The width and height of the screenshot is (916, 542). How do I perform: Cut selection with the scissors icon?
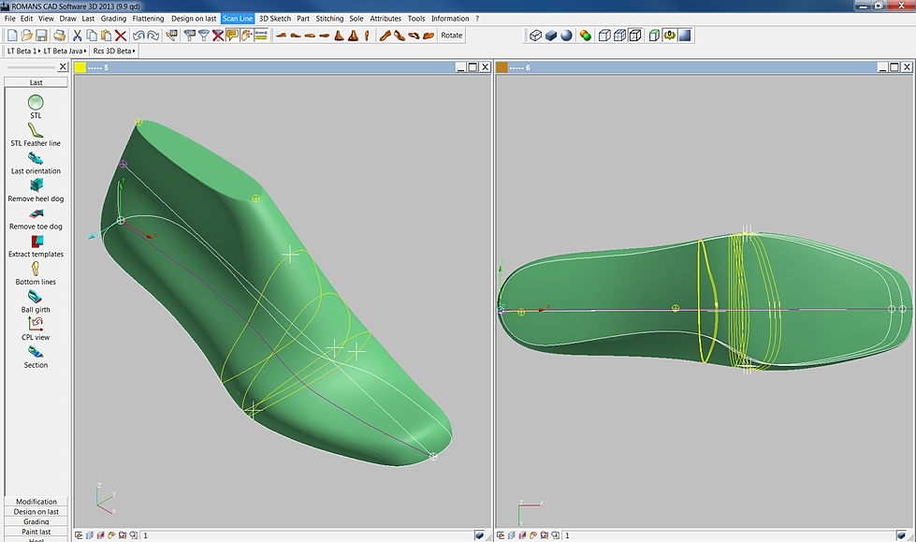coord(77,36)
